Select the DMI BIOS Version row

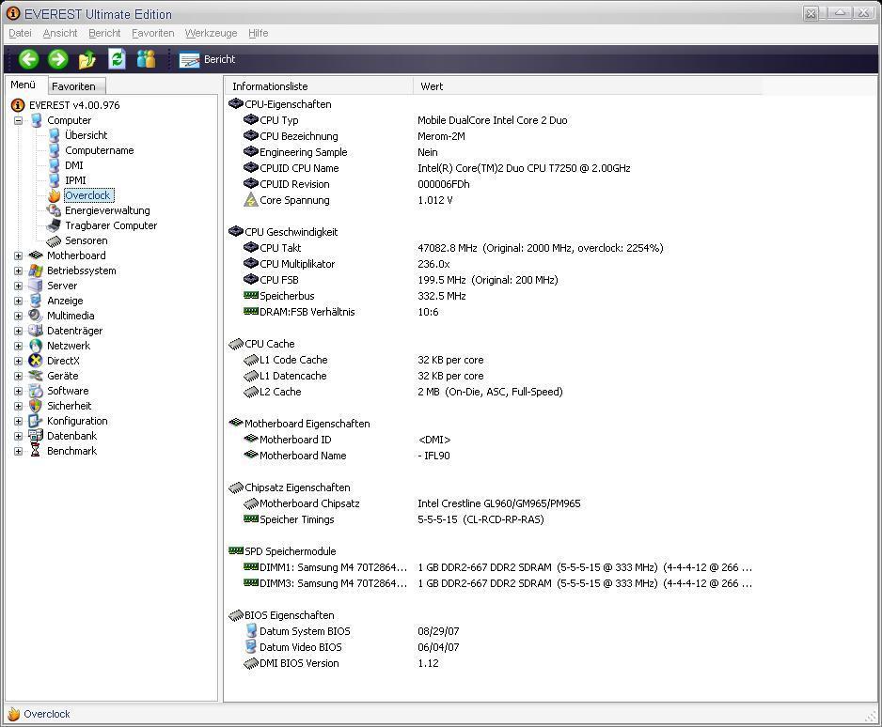(x=495, y=663)
